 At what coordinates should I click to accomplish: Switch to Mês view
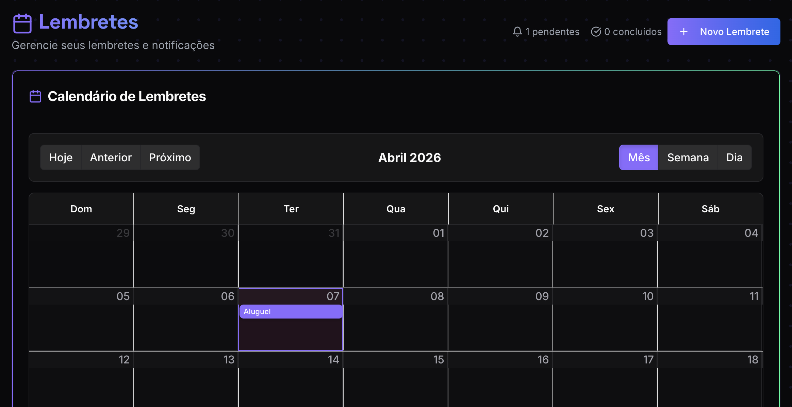639,157
